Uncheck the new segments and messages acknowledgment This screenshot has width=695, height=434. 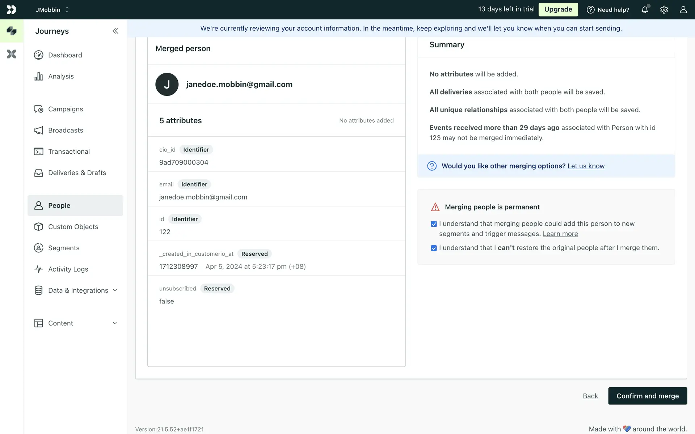pos(434,224)
